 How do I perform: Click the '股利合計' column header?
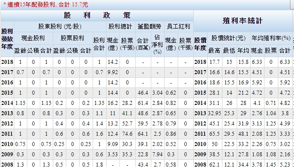click(99, 44)
